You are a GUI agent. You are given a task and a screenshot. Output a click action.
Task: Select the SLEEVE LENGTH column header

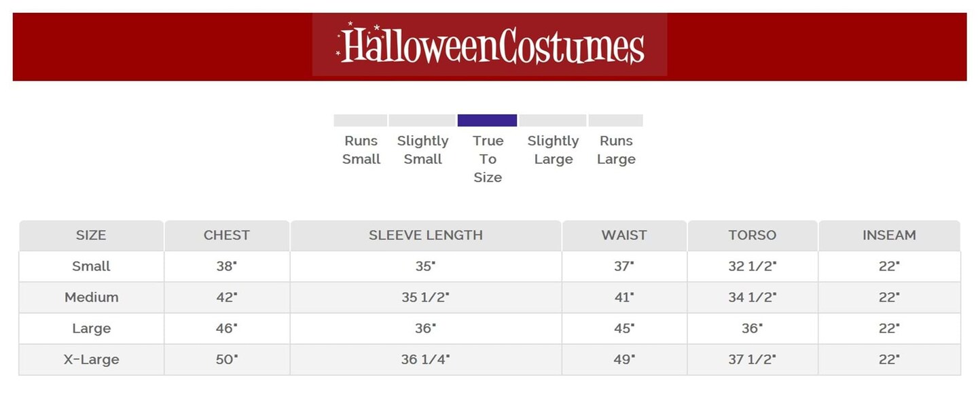(426, 235)
